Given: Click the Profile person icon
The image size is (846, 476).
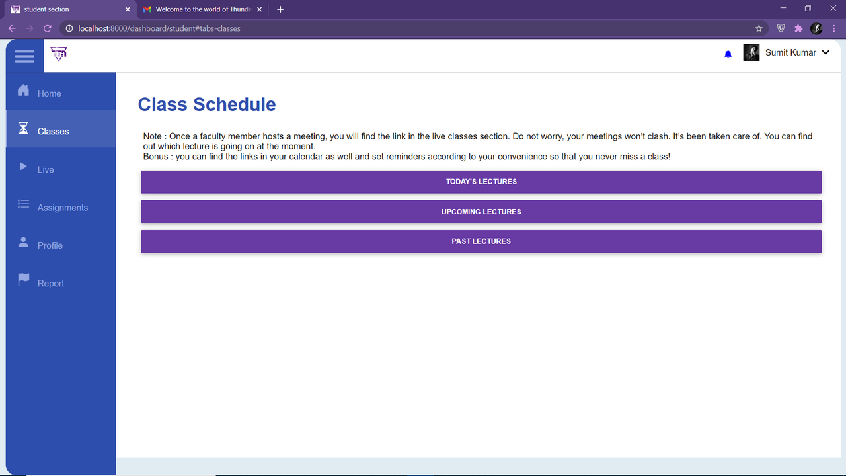Looking at the screenshot, I should (24, 242).
